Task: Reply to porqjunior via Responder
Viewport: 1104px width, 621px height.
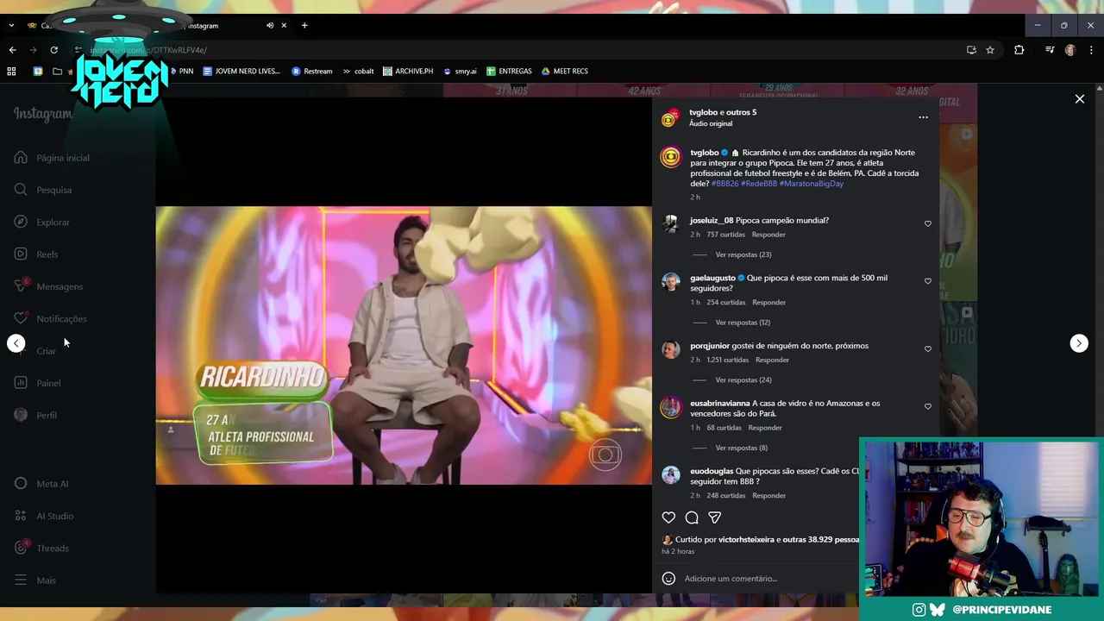Action: (x=772, y=360)
